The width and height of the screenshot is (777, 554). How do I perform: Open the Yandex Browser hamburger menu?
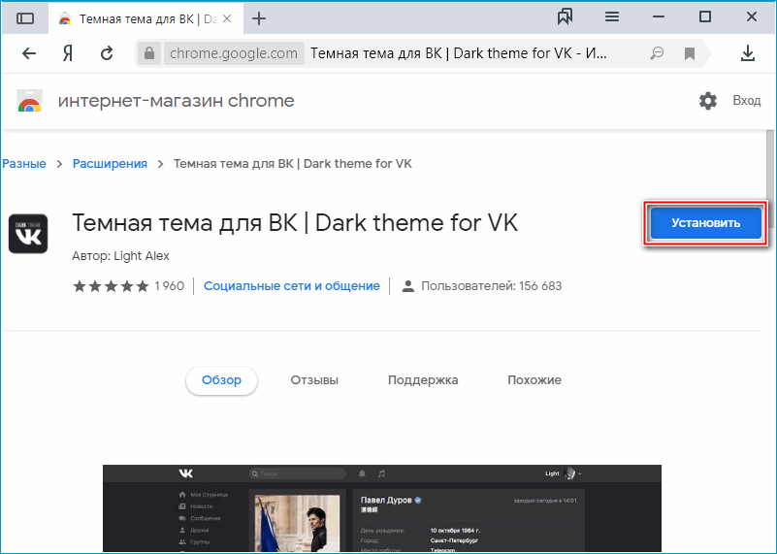tap(612, 16)
